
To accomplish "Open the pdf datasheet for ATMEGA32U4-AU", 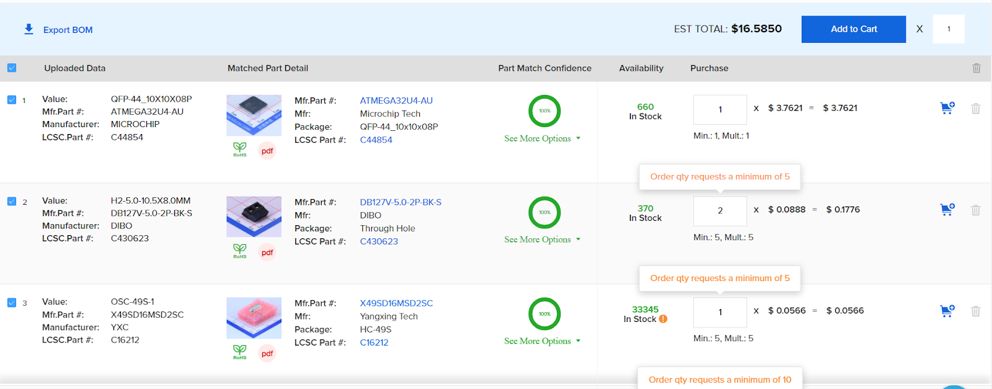I will (267, 151).
